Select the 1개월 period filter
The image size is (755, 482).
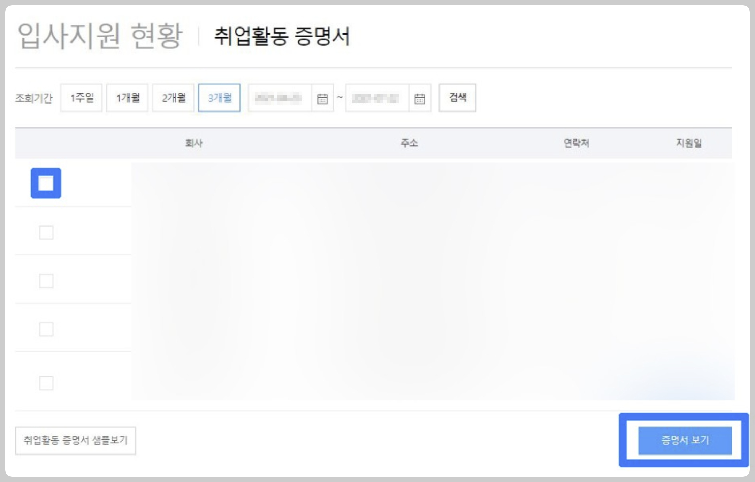tap(128, 98)
